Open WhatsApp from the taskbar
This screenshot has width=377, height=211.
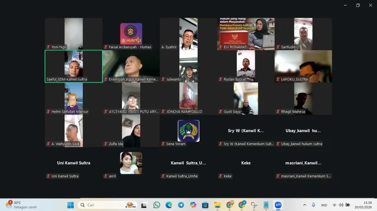coord(157,205)
